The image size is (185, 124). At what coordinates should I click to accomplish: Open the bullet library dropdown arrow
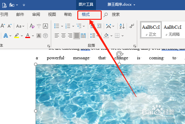62,26
